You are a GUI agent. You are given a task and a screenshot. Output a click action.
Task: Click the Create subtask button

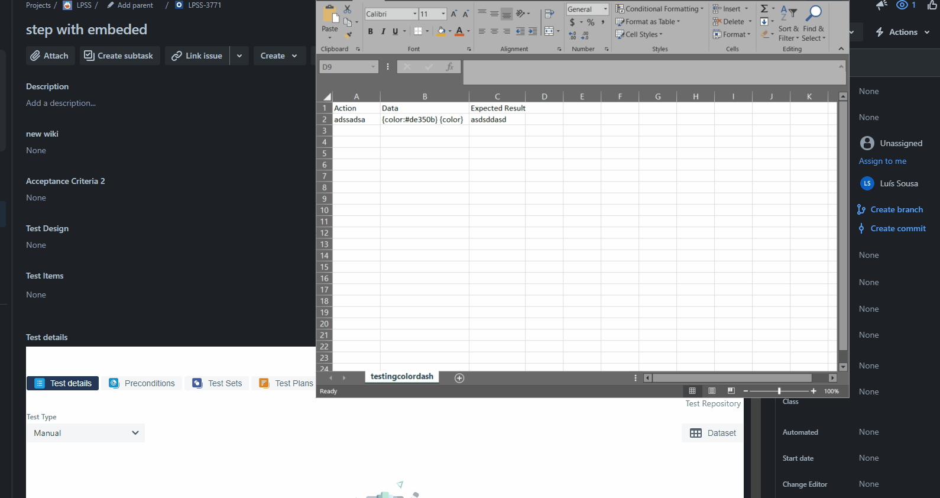click(119, 56)
